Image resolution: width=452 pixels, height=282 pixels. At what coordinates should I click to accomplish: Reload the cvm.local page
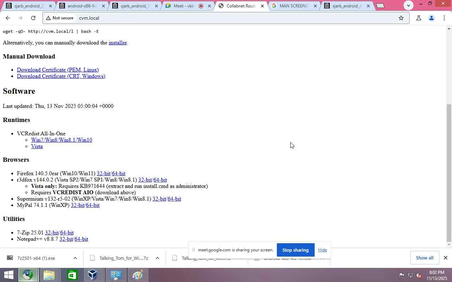click(33, 18)
